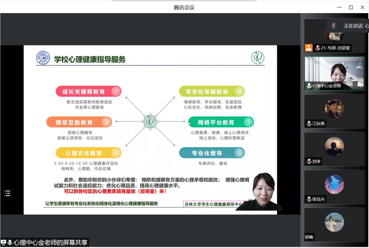Click 心理中心金老师's live video tile
Screen dimensions: 369x248
click(334, 73)
